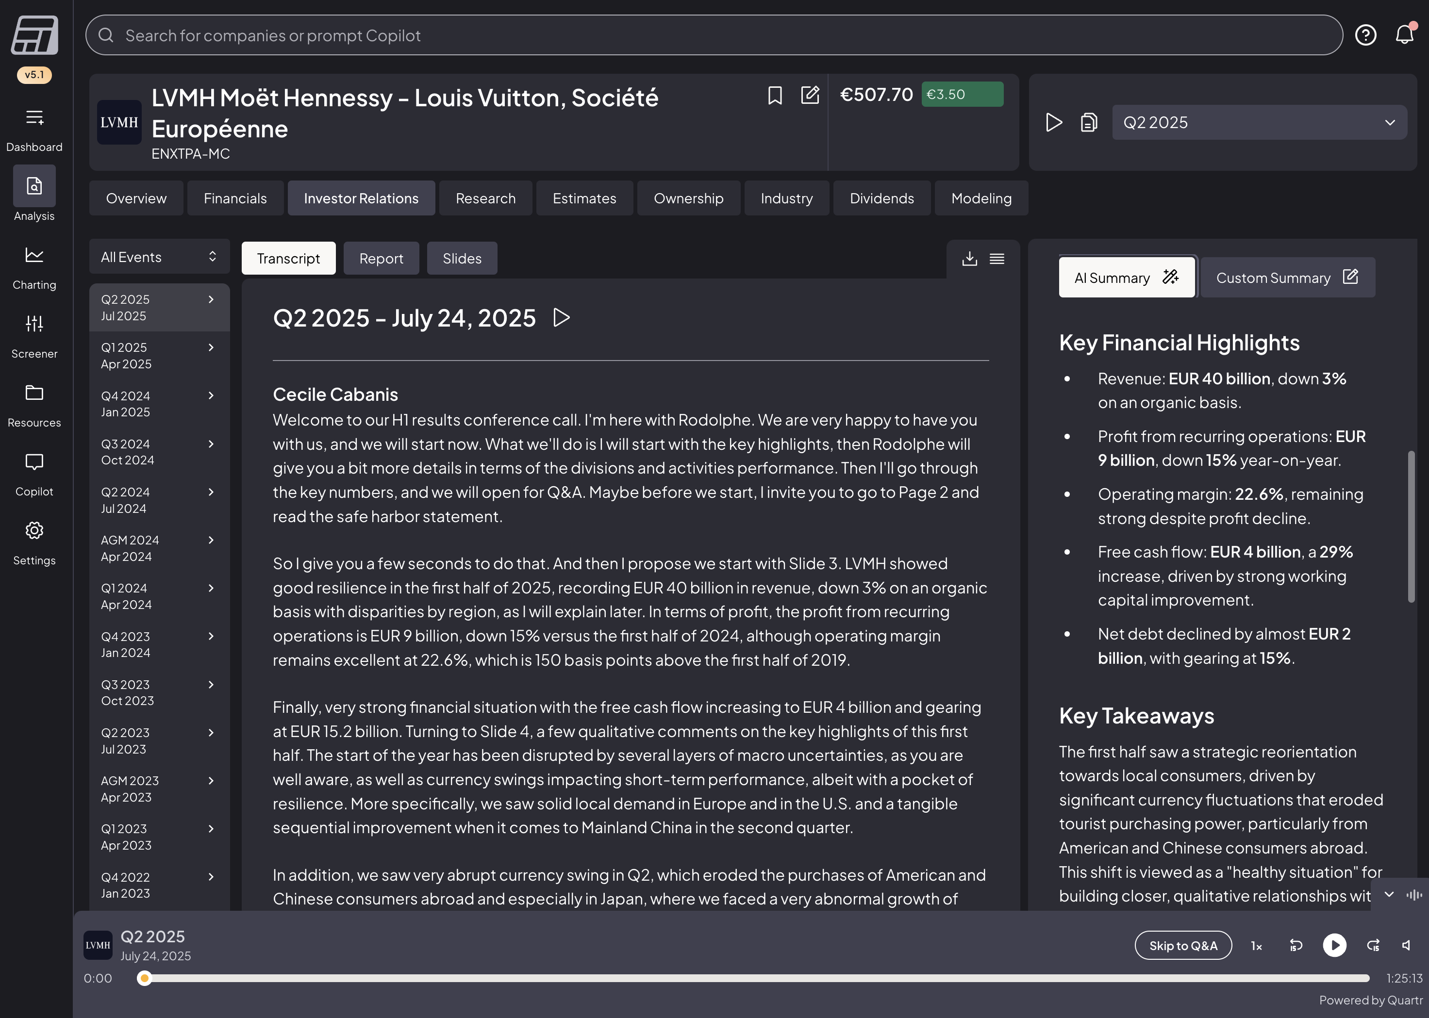
Task: Click the audio progress bar slider handle
Action: (145, 978)
